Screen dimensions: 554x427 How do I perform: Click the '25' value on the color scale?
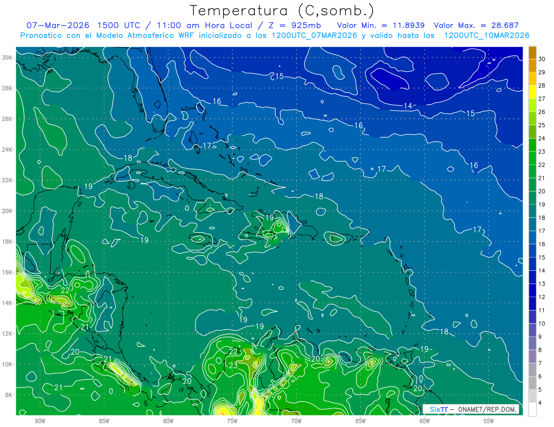(542, 125)
